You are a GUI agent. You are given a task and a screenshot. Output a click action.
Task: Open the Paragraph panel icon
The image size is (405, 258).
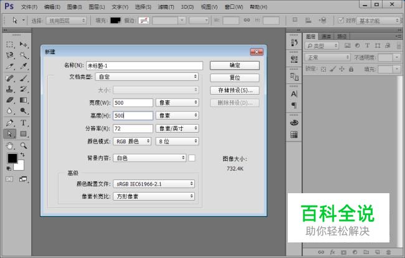click(x=294, y=105)
